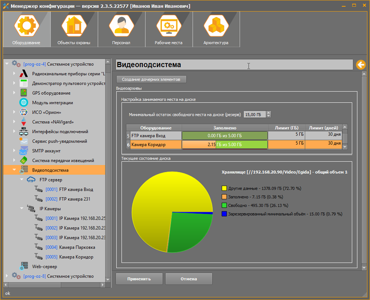Click the Модуль интеграции globe icon
The width and height of the screenshot is (370, 300).
(x=24, y=103)
